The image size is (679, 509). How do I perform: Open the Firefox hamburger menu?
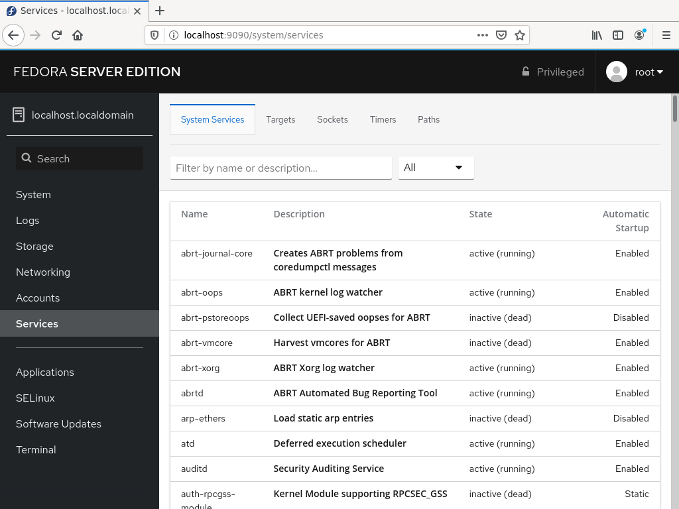666,35
